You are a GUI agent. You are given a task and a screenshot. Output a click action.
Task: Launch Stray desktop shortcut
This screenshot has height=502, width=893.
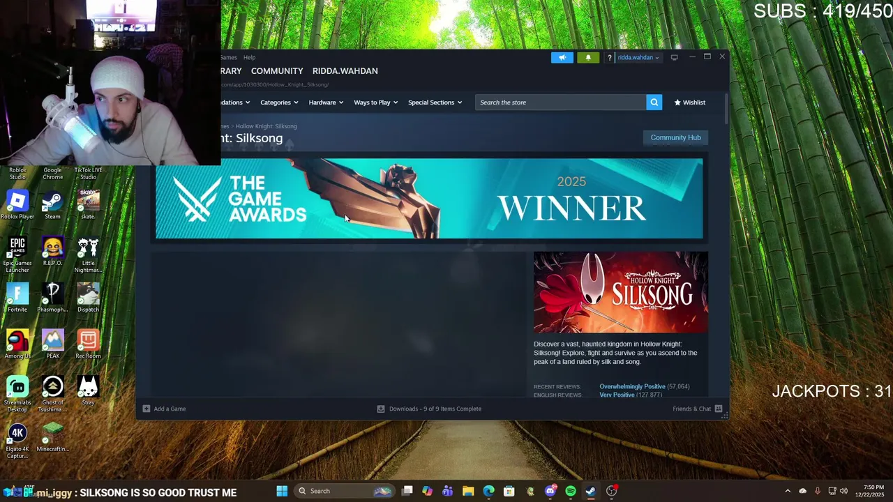(88, 391)
